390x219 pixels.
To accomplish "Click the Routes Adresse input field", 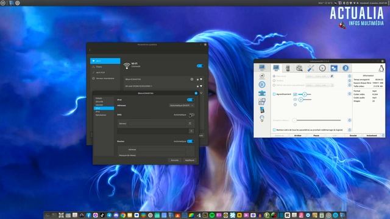I will pyautogui.click(x=161, y=150).
